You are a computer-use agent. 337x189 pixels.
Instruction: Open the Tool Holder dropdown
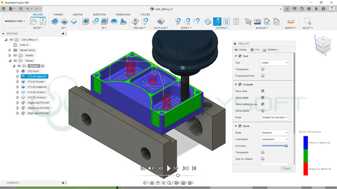tap(274, 63)
